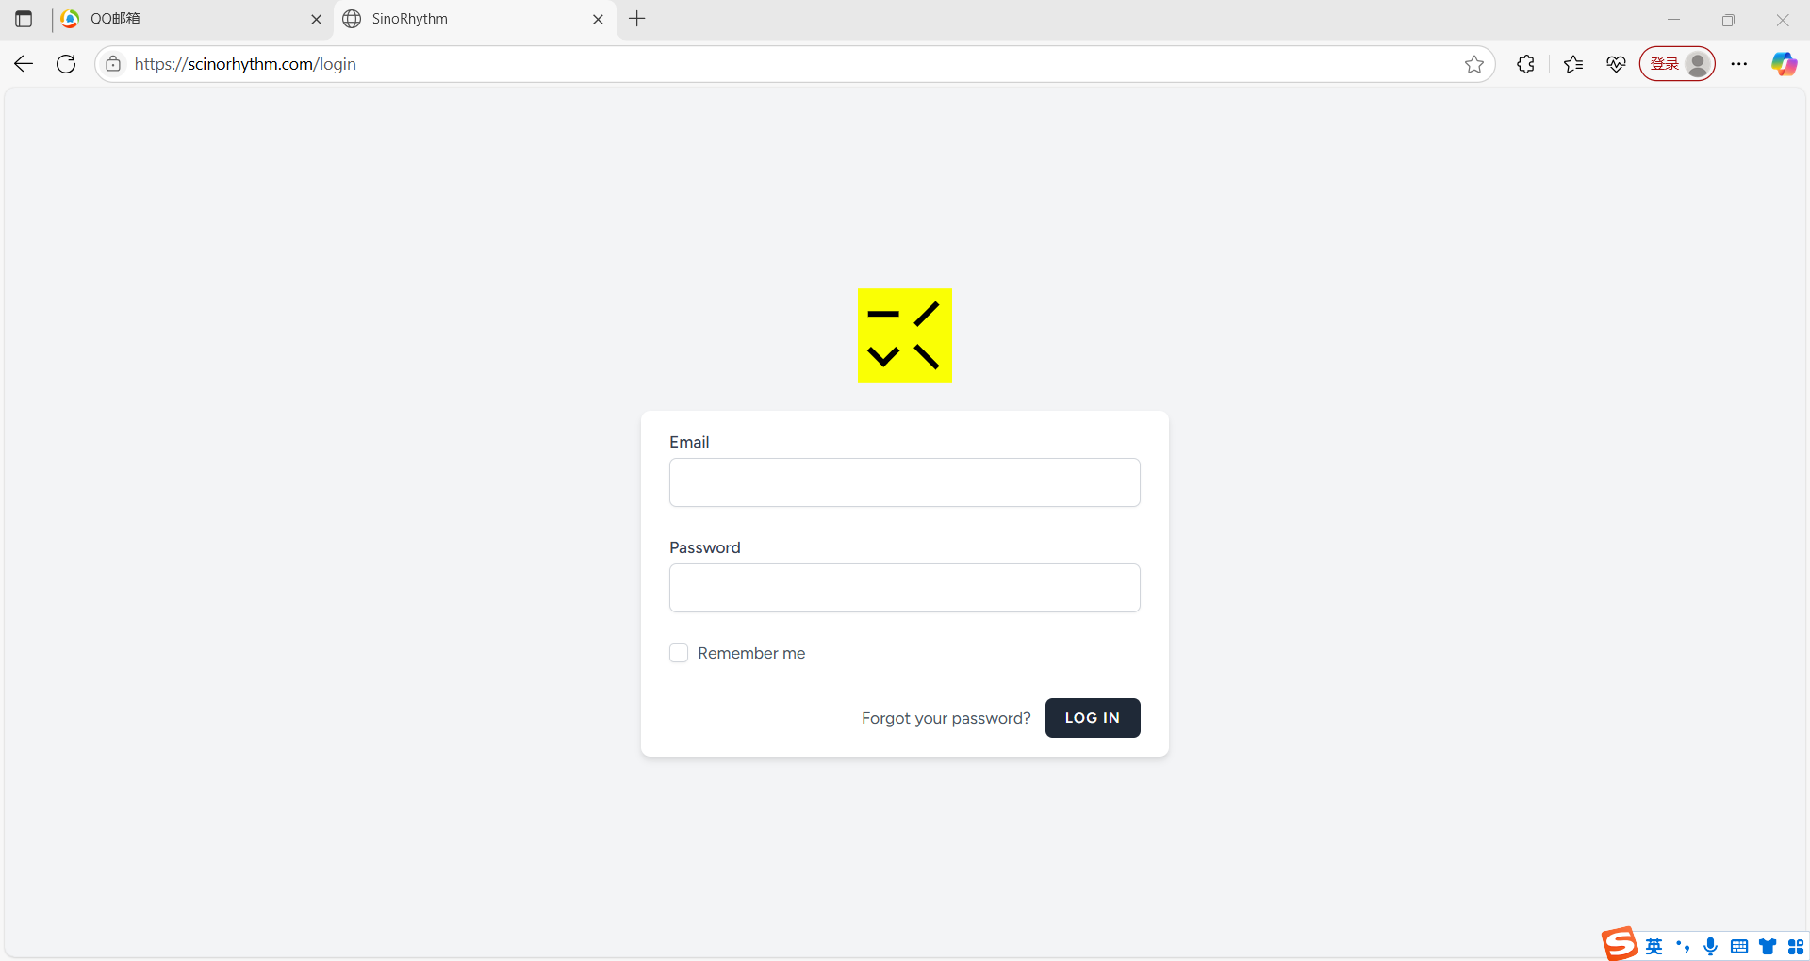
Task: Open the IME skin shirt icon
Action: pyautogui.click(x=1768, y=947)
